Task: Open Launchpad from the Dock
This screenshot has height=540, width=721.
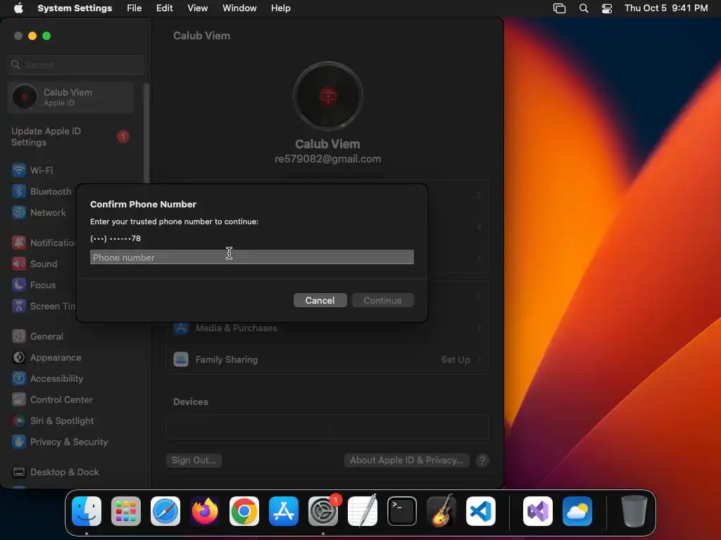Action: (126, 511)
